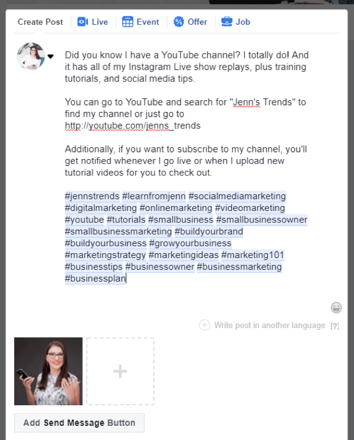Click Write post in another language

click(270, 325)
